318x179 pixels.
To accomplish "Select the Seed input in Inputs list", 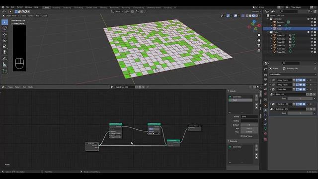I will click(240, 100).
